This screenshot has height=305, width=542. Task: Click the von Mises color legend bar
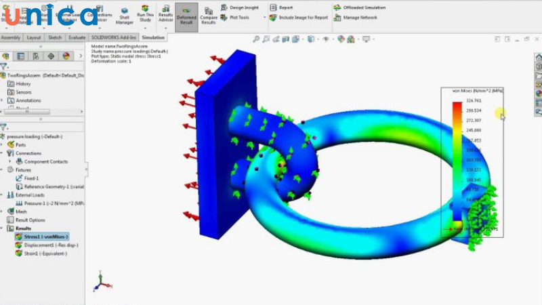coord(457,161)
